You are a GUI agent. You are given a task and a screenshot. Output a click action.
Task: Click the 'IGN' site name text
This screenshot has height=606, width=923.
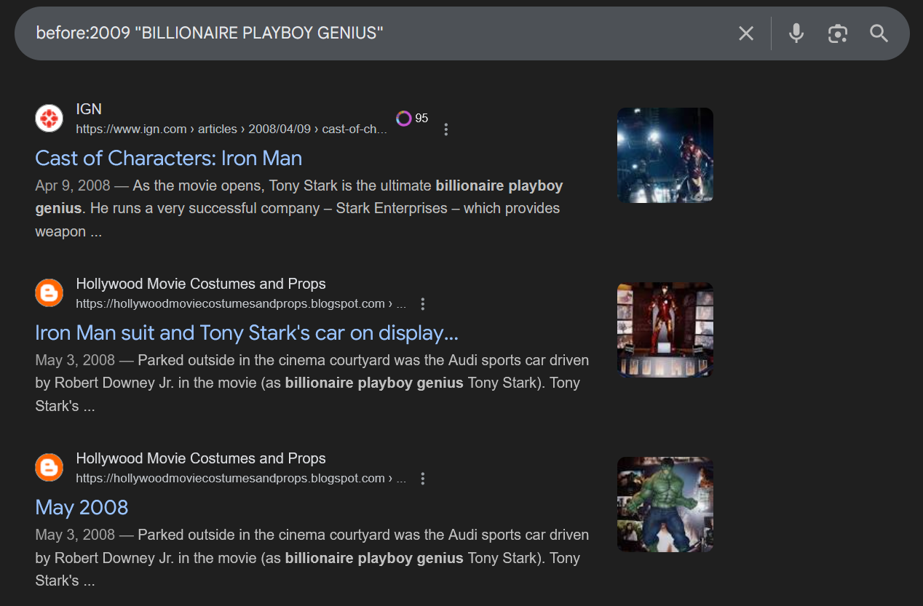(x=89, y=109)
